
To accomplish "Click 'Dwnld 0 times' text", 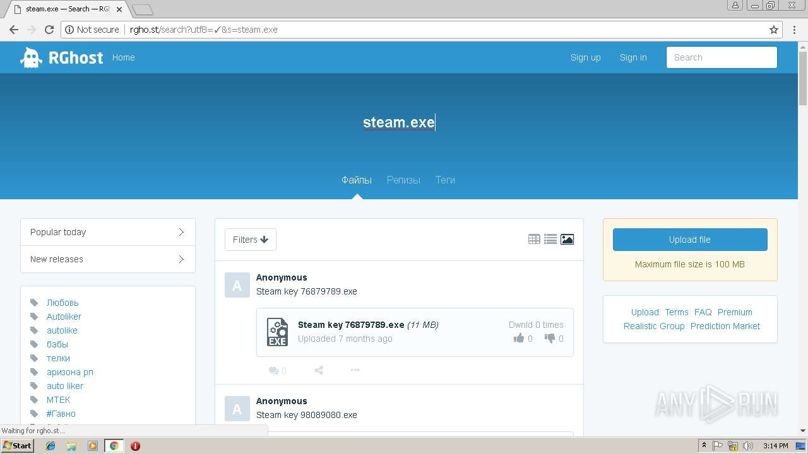I will (x=536, y=325).
